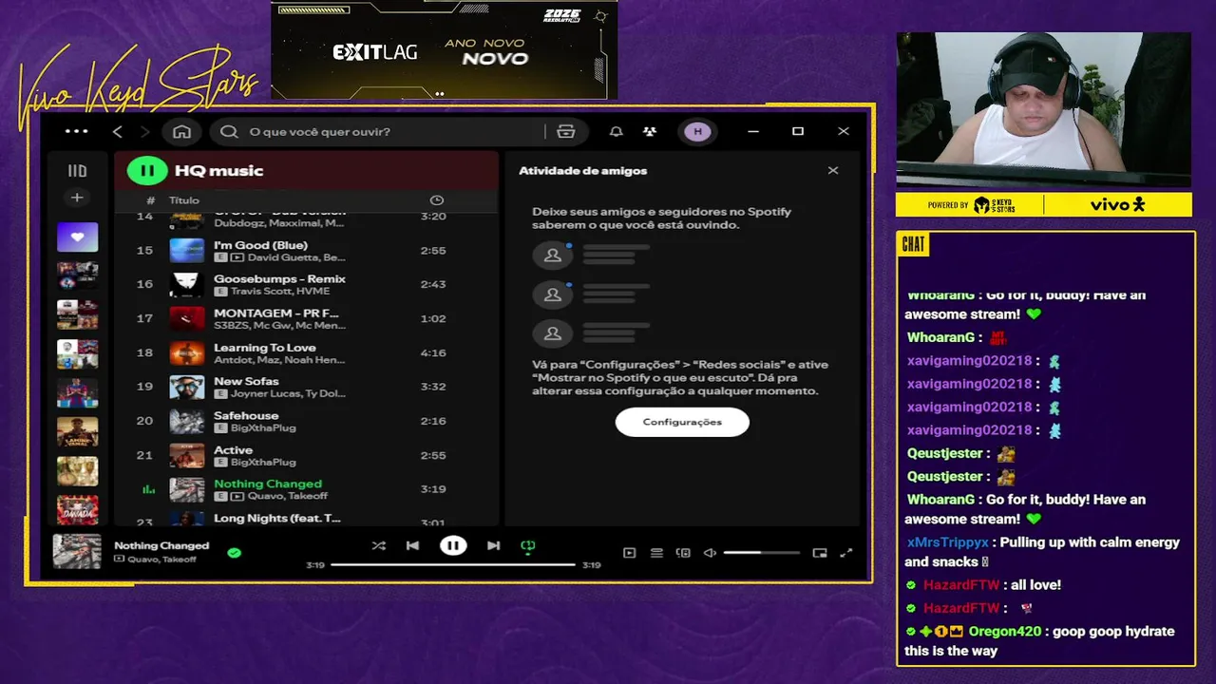The image size is (1216, 684).
Task: Expand Your Library sidebar icon
Action: 77,171
